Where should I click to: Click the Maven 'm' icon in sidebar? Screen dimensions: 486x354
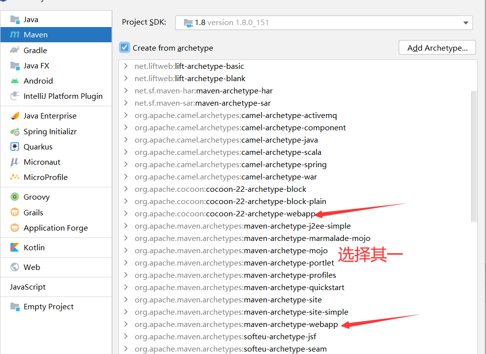click(15, 34)
